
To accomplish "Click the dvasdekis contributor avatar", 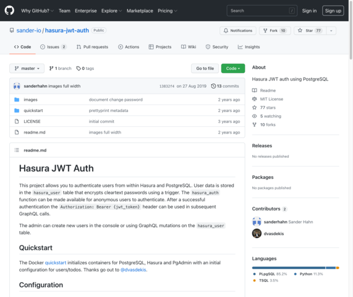I will (x=257, y=233).
